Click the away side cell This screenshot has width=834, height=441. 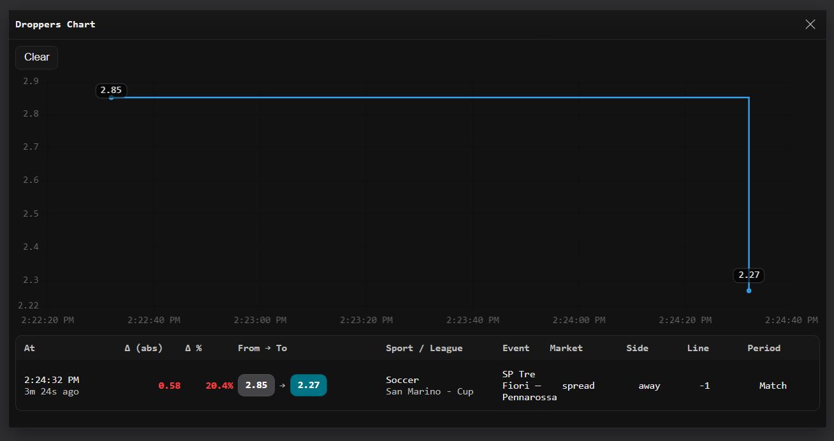pyautogui.click(x=649, y=386)
